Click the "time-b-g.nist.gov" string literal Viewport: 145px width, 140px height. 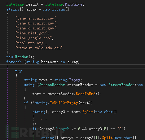36,23
